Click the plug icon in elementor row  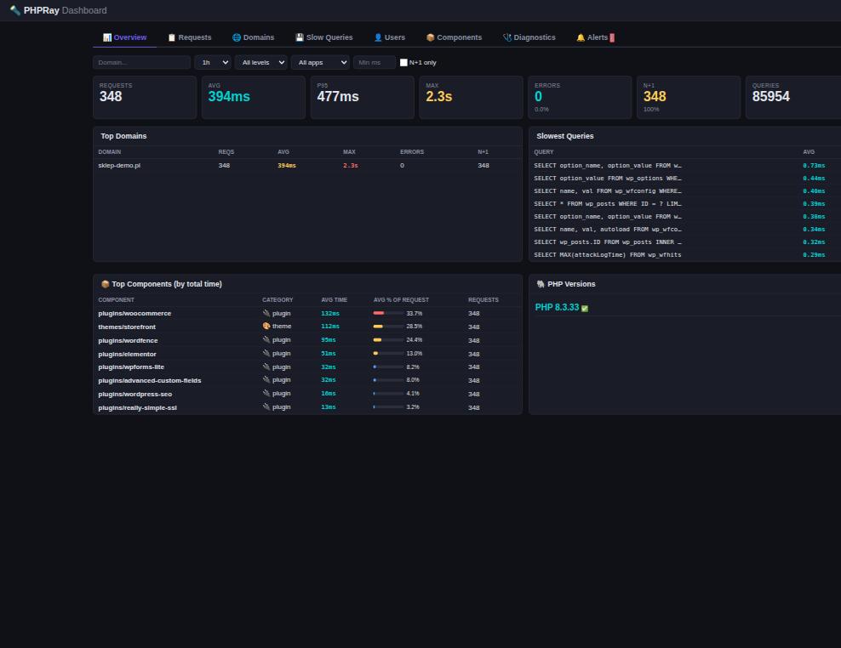[x=266, y=353]
